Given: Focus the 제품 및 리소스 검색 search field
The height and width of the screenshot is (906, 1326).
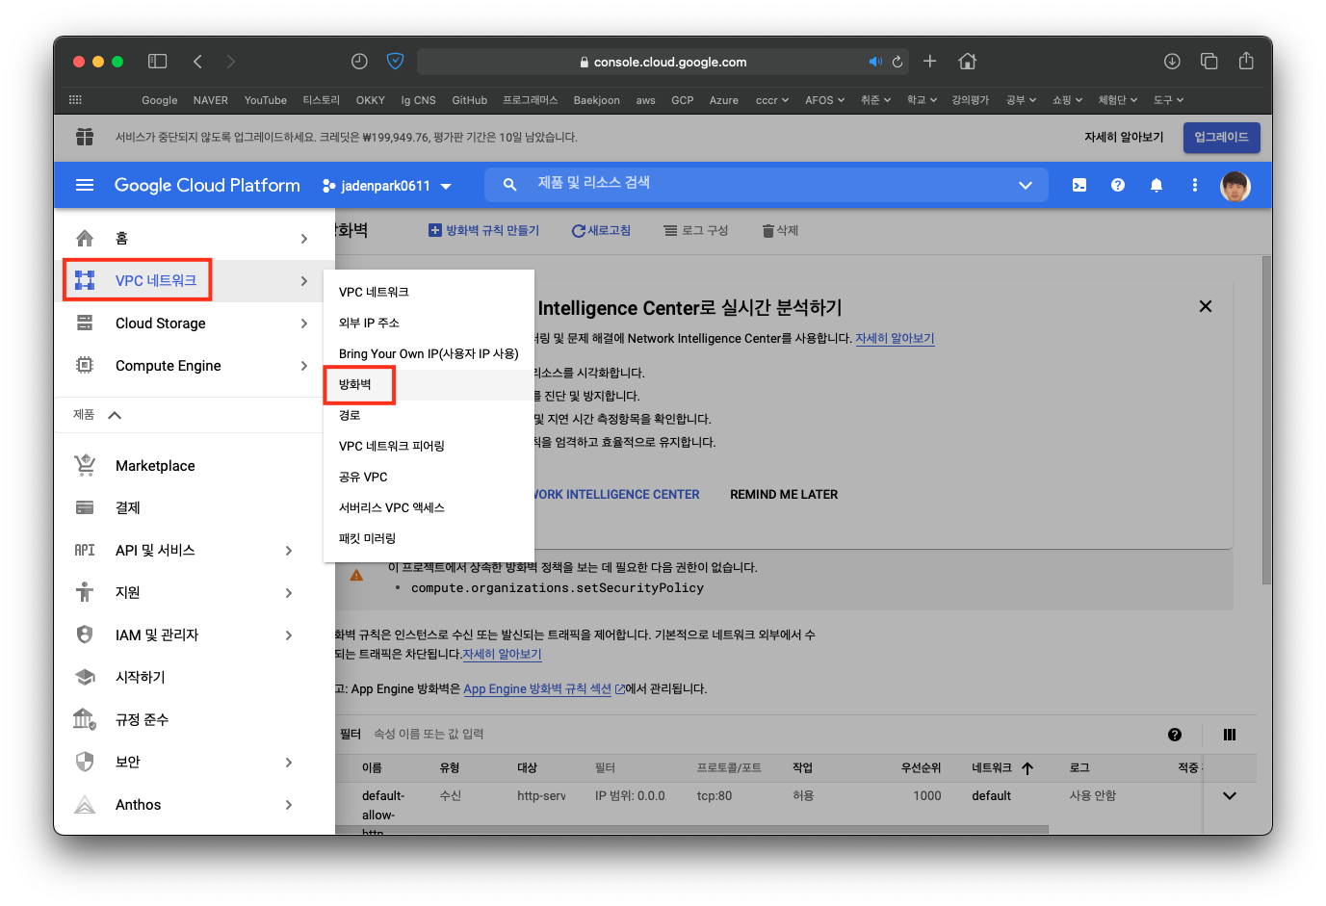Looking at the screenshot, I should (x=766, y=183).
